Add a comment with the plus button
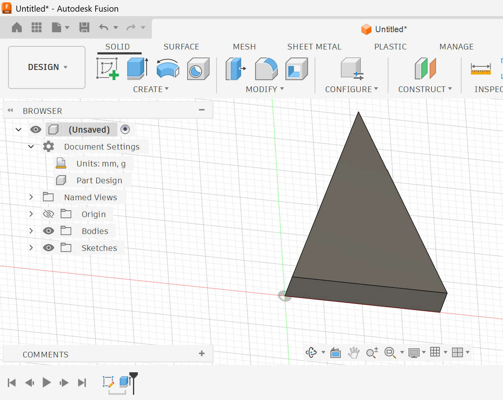The height and width of the screenshot is (400, 503). [x=202, y=353]
